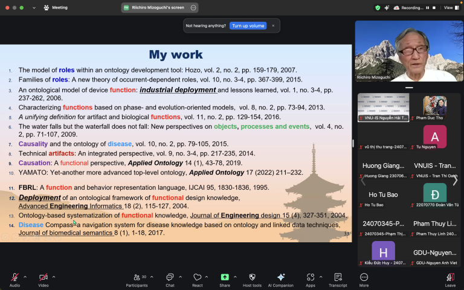Click the Turn up volume button
This screenshot has height=290, width=464.
(x=248, y=26)
